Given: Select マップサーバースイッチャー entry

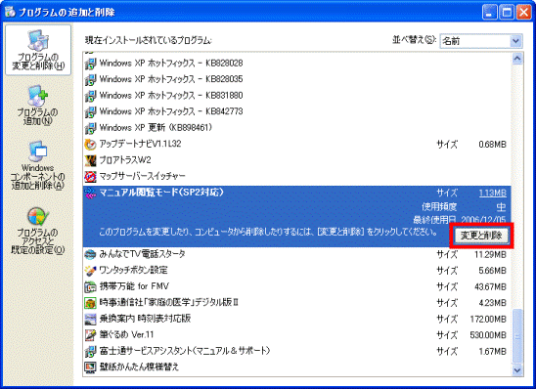Looking at the screenshot, I should point(296,176).
